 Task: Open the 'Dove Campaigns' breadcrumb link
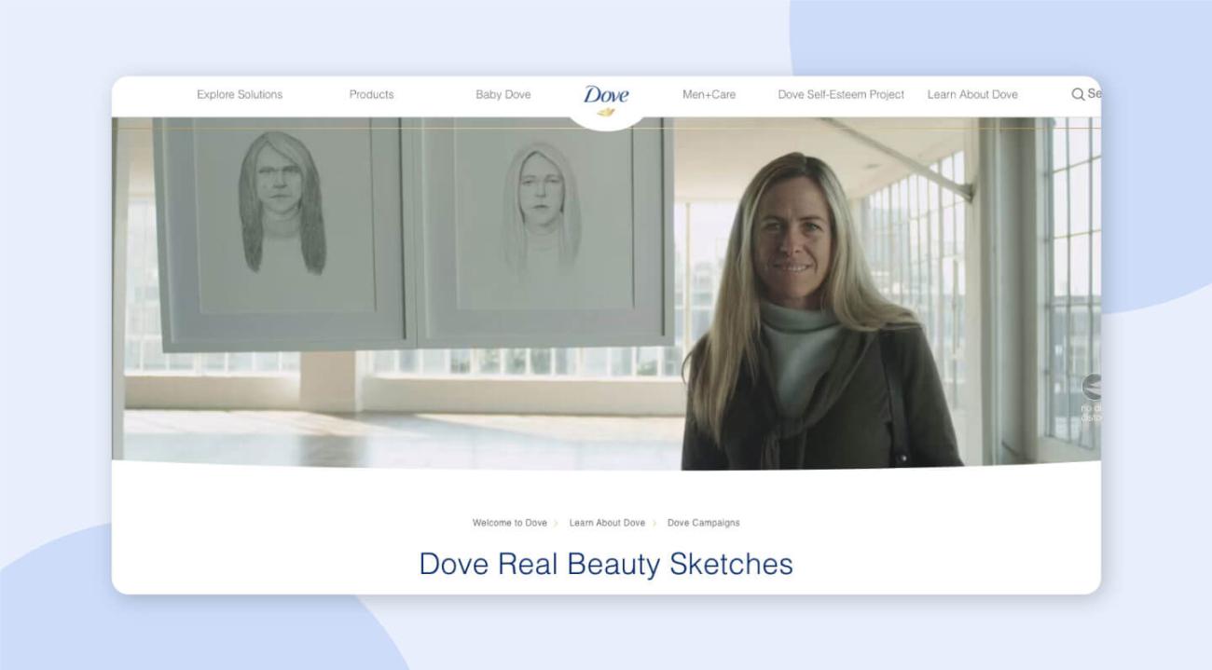[703, 523]
